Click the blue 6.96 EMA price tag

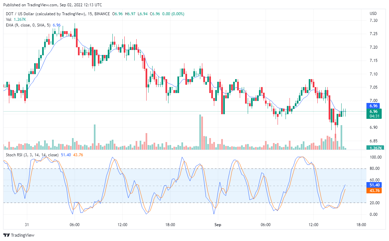(373, 106)
